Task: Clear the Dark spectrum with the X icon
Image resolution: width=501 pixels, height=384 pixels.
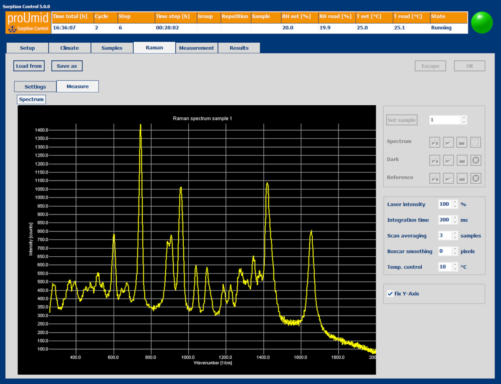Action: click(x=476, y=160)
